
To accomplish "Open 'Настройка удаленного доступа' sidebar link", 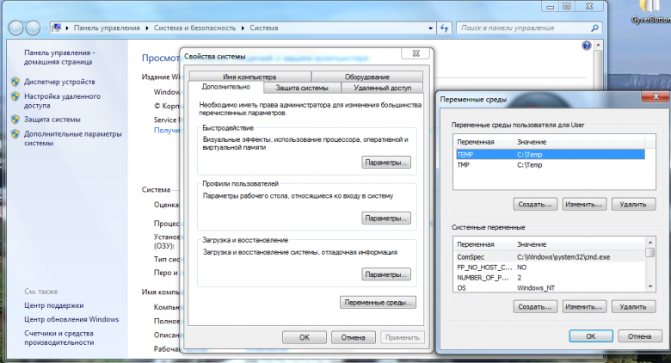I will point(62,101).
